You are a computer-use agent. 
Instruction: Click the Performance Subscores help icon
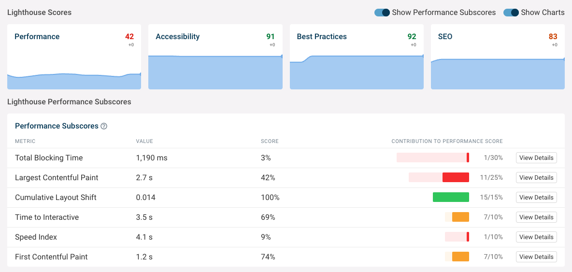[104, 126]
